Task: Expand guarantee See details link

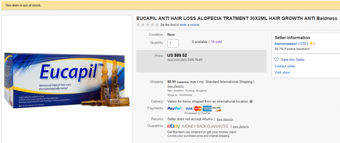Action: [x=241, y=127]
